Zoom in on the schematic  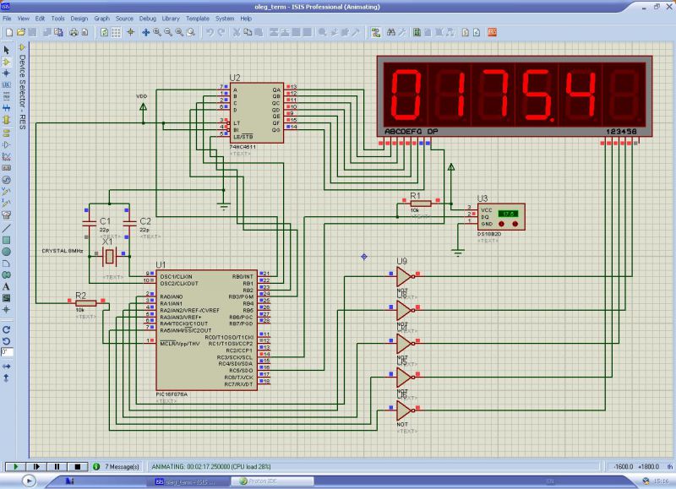pyautogui.click(x=157, y=32)
